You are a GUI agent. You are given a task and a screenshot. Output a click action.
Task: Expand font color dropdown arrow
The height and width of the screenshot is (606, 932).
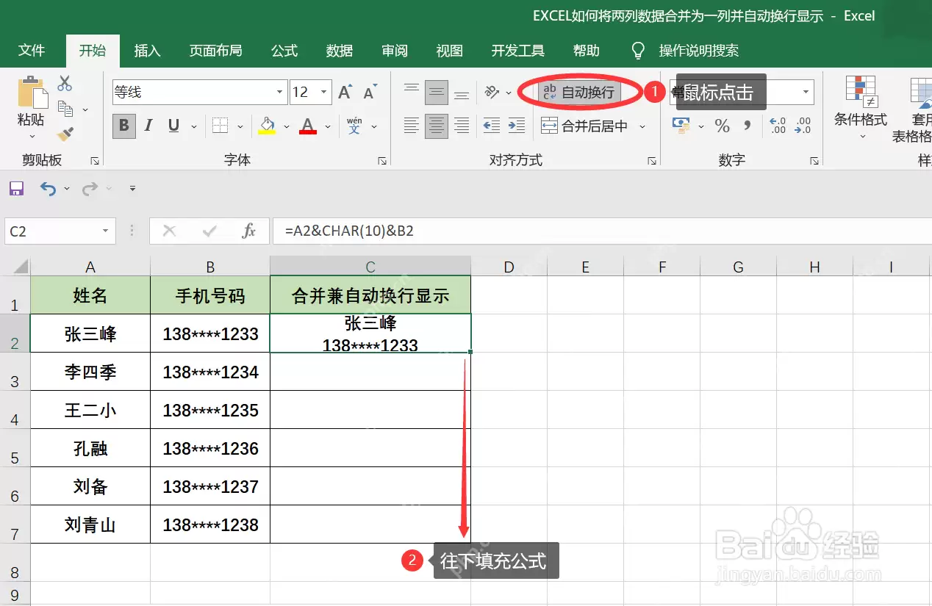coord(328,126)
